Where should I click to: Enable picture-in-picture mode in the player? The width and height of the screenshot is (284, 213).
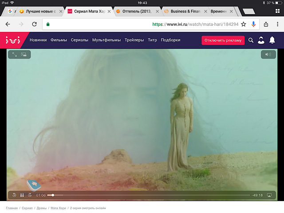coord(24,54)
